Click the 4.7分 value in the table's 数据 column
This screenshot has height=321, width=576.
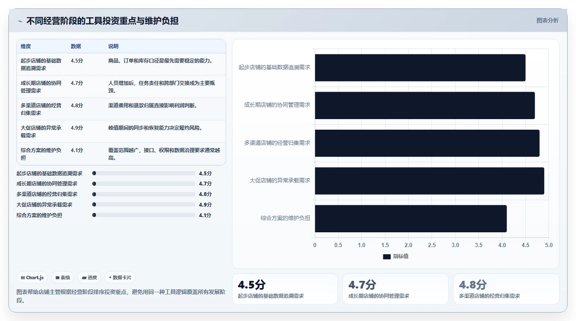77,83
